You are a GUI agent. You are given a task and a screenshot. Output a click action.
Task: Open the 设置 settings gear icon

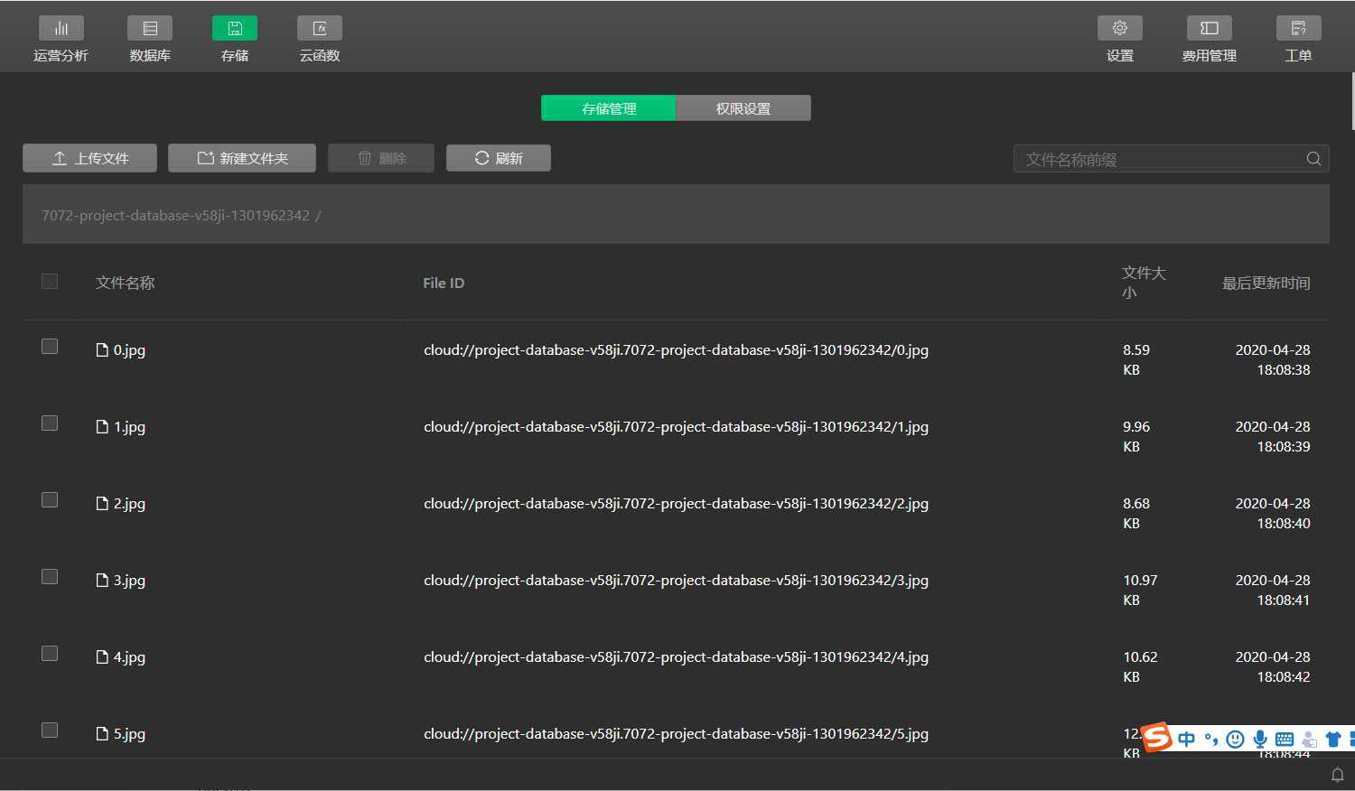click(1120, 28)
